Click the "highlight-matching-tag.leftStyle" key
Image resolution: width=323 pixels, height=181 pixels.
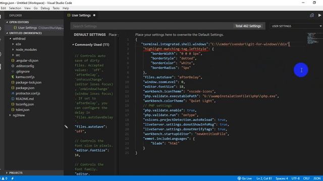176,49
